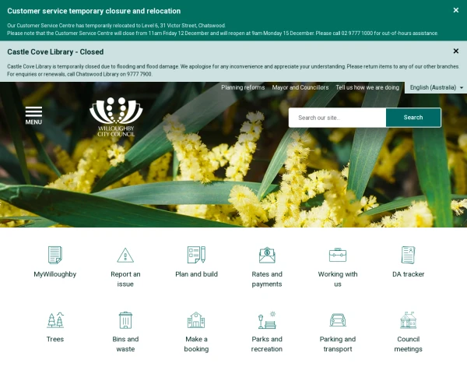467x374 pixels.
Task: Follow the DA tracker link text
Action: (x=408, y=274)
